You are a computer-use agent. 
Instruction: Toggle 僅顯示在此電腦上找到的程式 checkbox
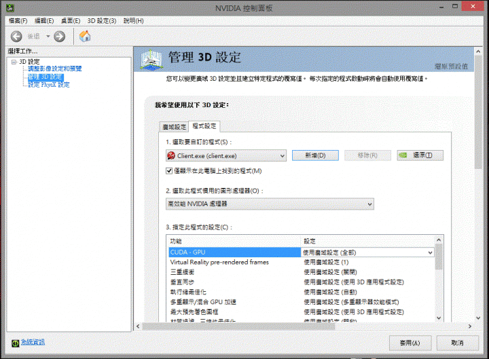point(169,171)
